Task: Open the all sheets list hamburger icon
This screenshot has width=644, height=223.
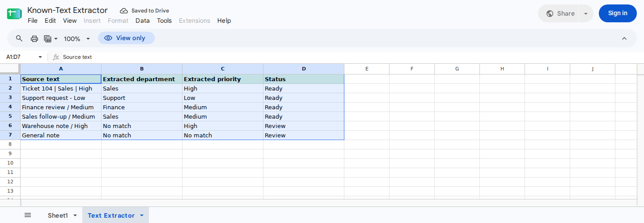Action: click(28, 215)
